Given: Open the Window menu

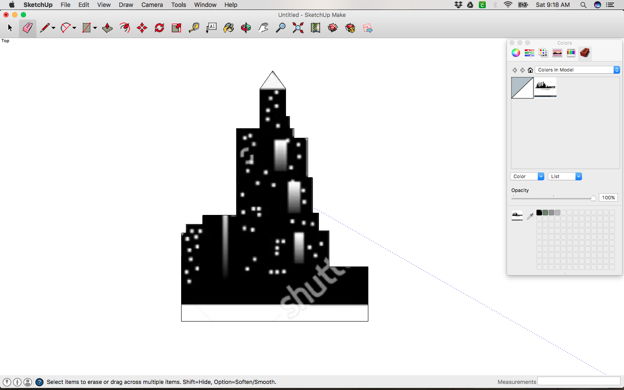Looking at the screenshot, I should click(205, 5).
